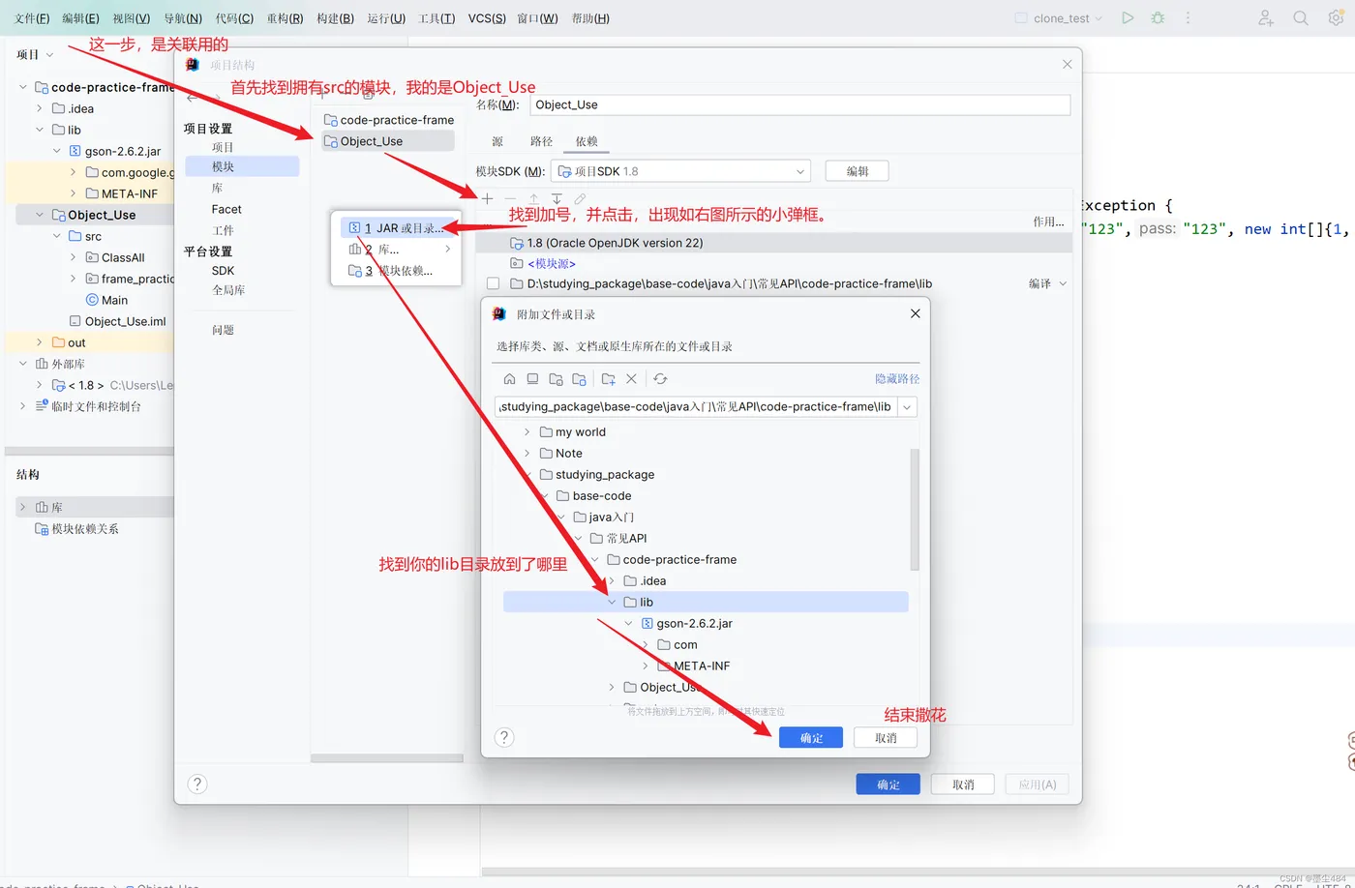Click the file chooser tree vertical scrollbar
This screenshot has width=1355, height=888.
[x=915, y=510]
